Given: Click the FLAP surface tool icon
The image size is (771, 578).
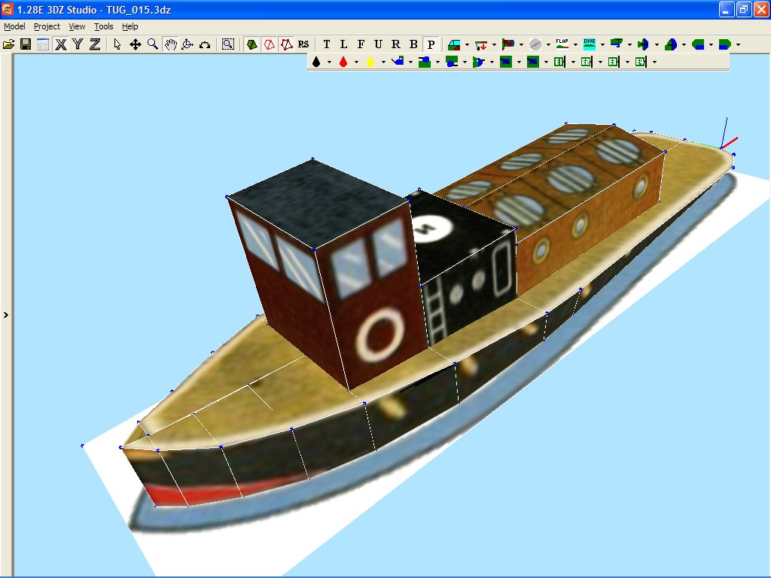Looking at the screenshot, I should (x=561, y=44).
